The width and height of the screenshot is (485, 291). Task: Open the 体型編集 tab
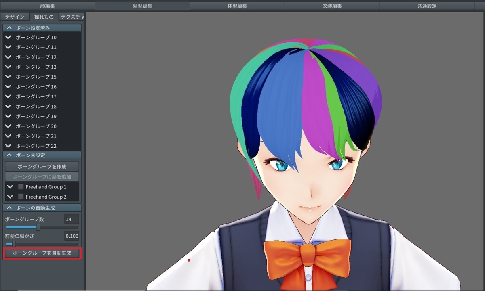(237, 6)
